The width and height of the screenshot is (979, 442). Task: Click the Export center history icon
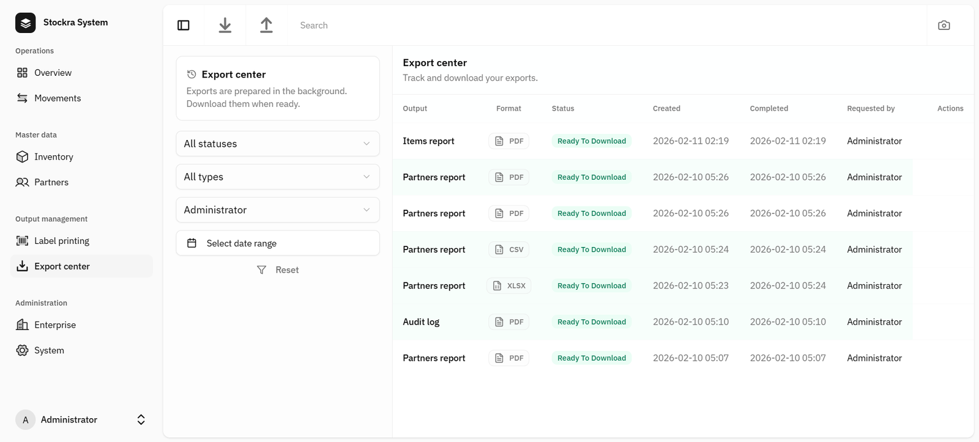[x=192, y=74]
